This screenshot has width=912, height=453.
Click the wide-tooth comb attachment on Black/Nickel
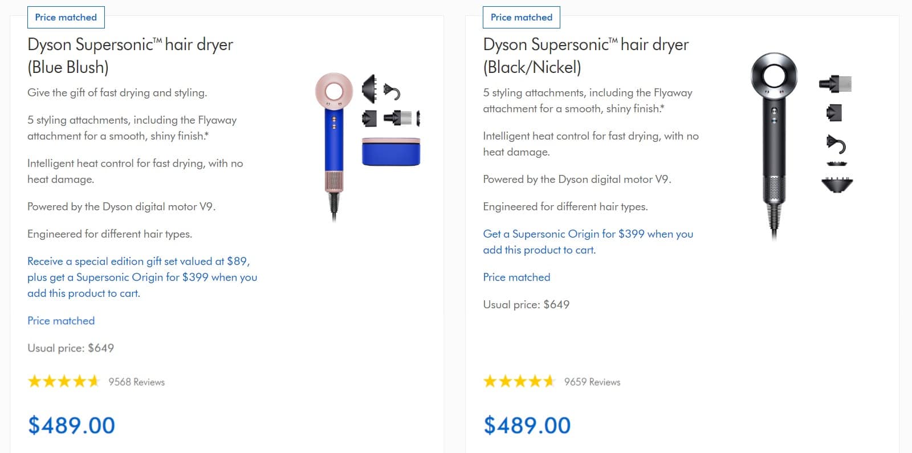(835, 84)
